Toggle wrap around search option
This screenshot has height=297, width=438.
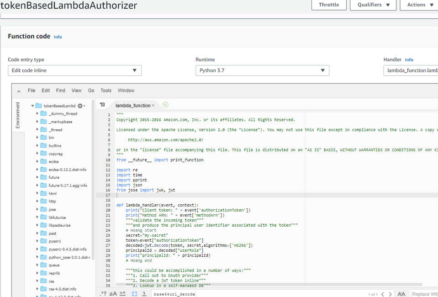pyautogui.click(x=144, y=294)
